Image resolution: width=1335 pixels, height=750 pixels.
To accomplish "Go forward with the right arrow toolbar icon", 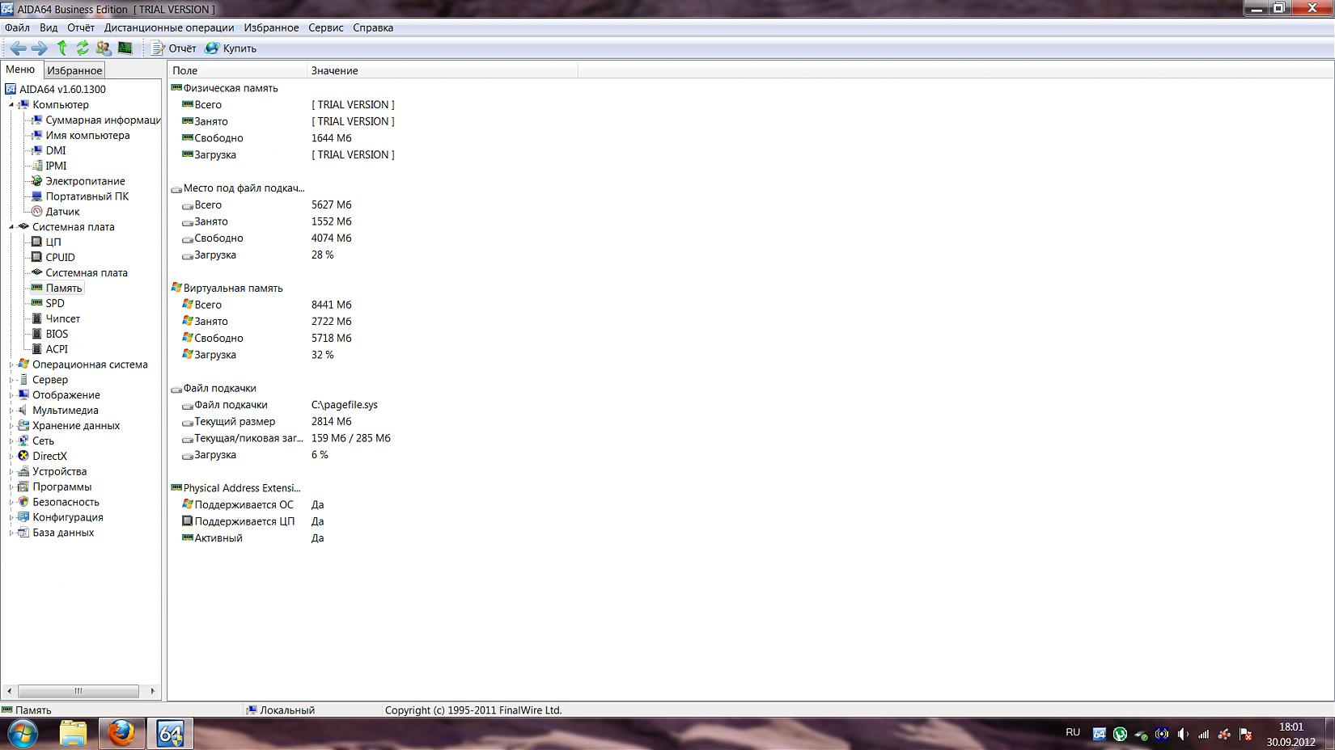I will tap(39, 48).
